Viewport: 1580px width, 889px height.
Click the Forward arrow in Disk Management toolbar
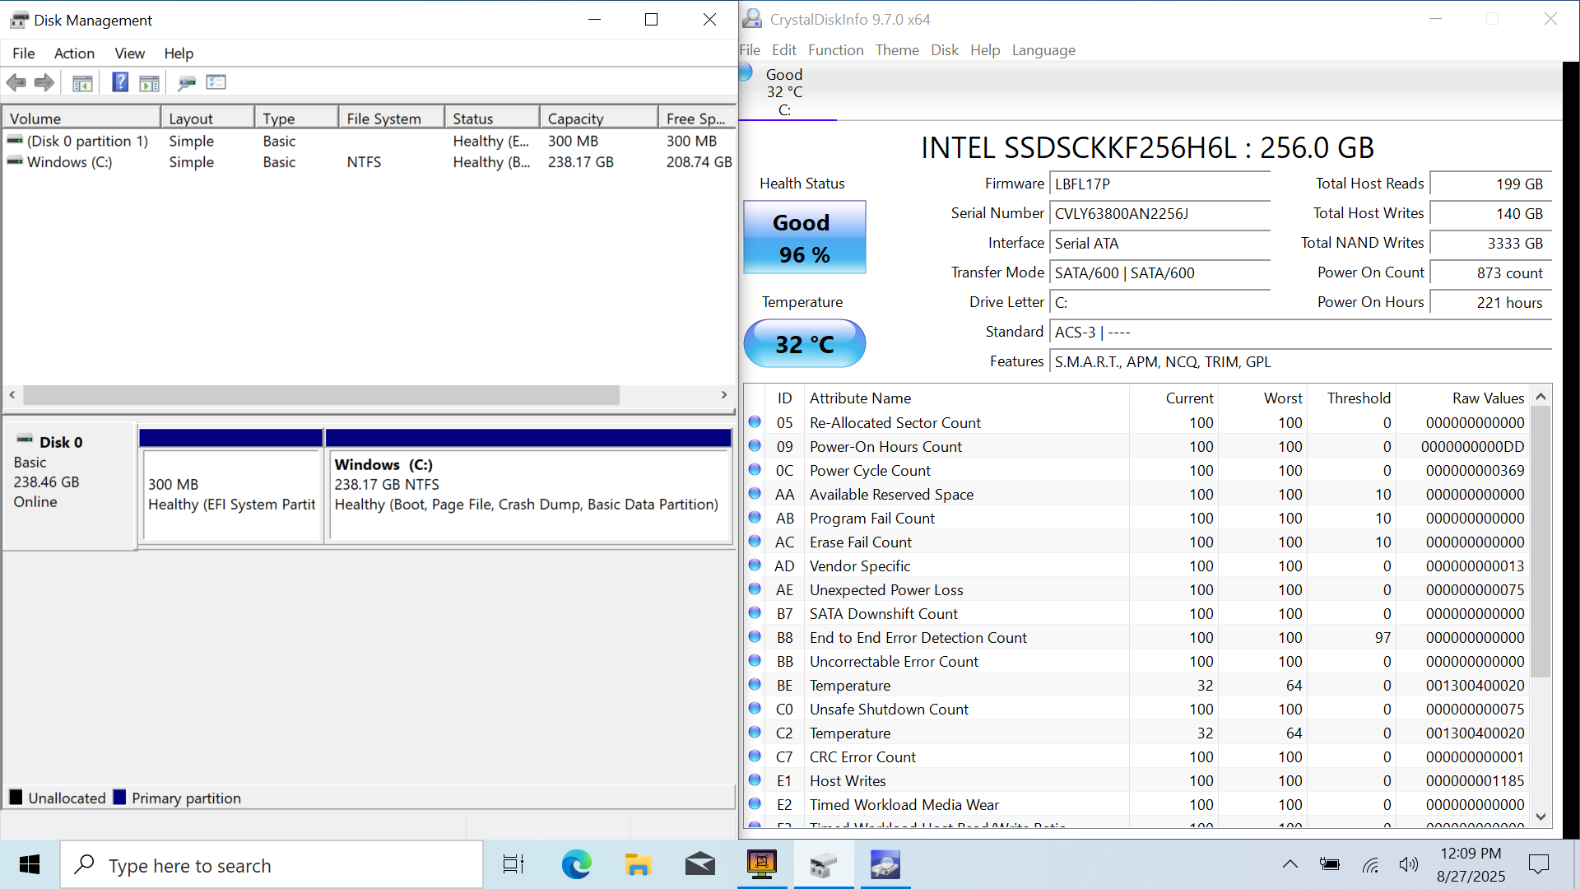tap(44, 82)
